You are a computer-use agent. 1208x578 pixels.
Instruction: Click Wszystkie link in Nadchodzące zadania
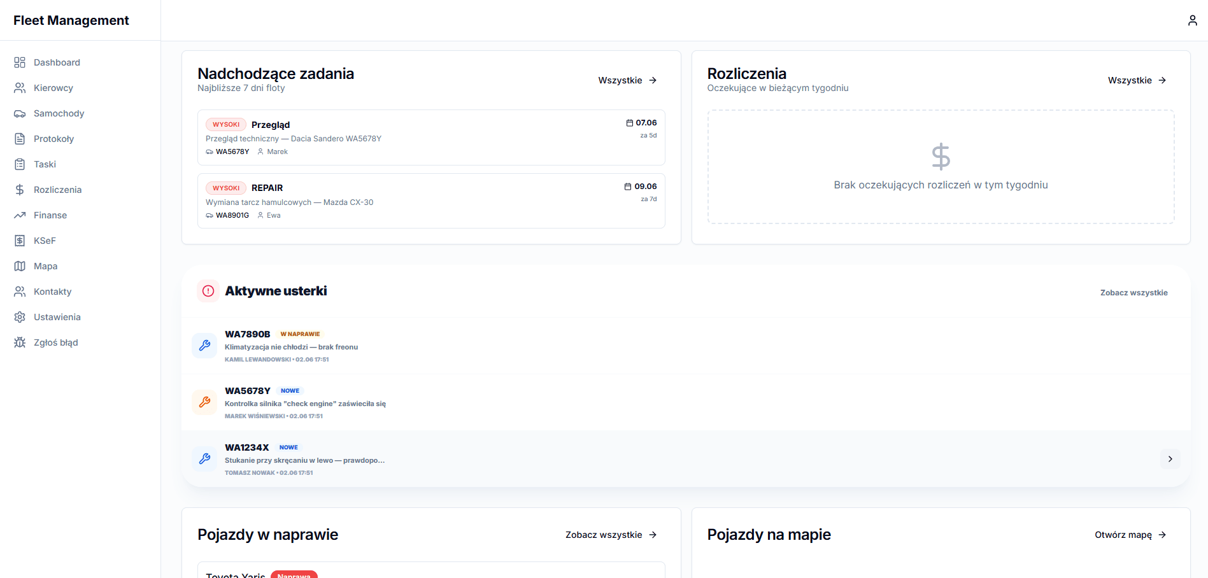(x=627, y=80)
